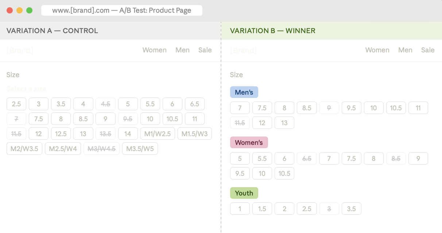Screen dimensions: 442x233
Task: Select Youth size 1
Action: 240,209
